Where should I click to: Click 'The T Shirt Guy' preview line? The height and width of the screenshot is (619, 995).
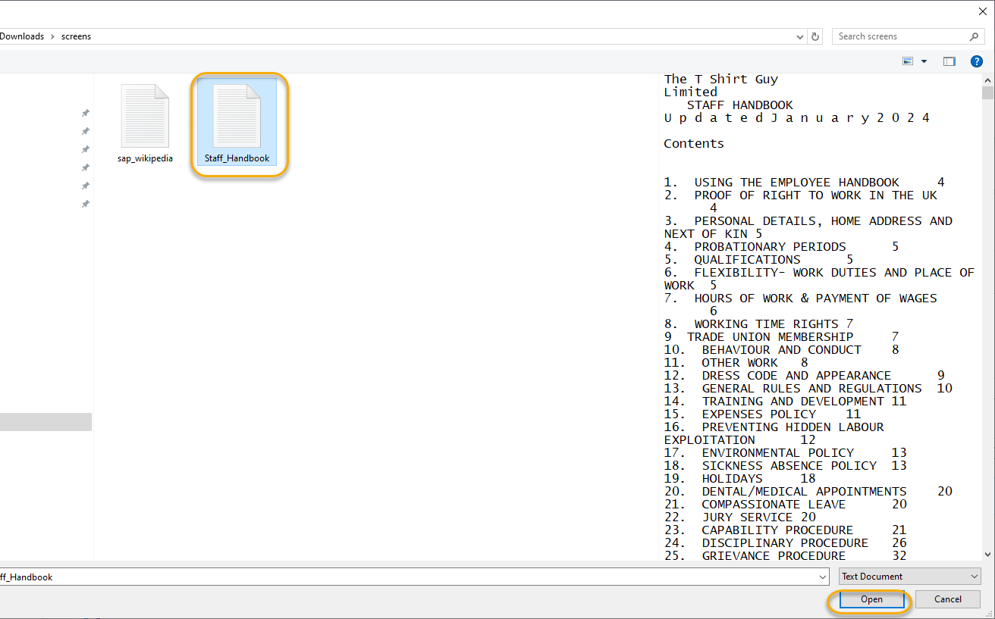[721, 80]
